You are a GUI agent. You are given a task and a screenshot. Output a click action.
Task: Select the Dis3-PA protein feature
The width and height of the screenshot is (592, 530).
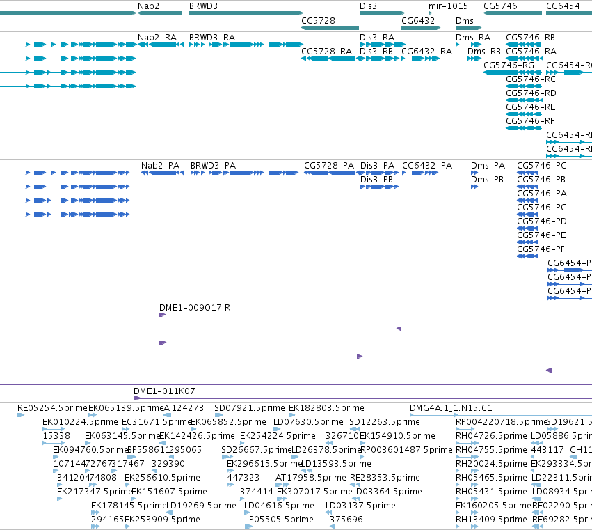click(379, 173)
